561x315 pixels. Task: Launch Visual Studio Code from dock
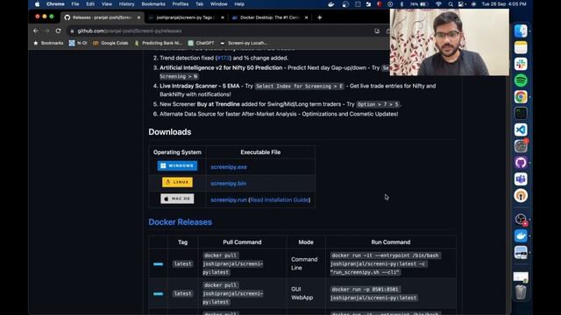[x=521, y=129]
